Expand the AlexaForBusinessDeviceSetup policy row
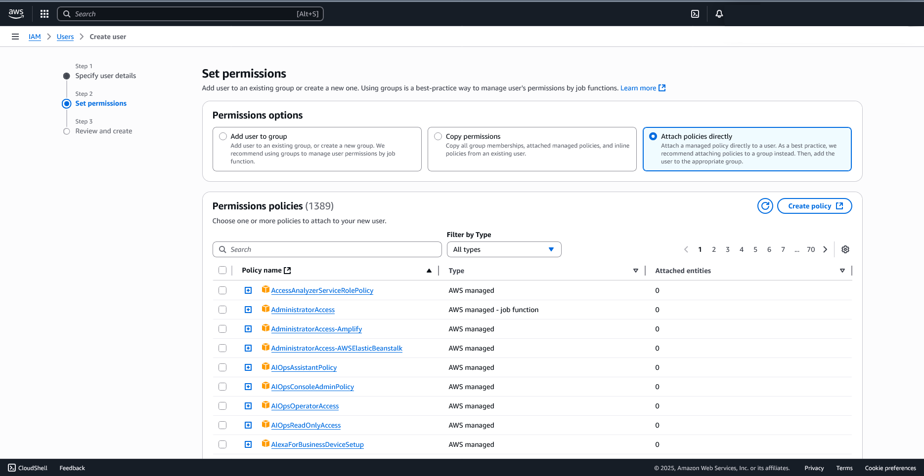Viewport: 924px width, 476px height. 248,444
